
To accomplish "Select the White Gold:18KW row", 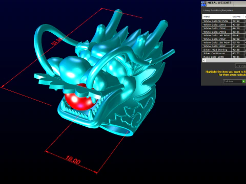I will [224, 46].
